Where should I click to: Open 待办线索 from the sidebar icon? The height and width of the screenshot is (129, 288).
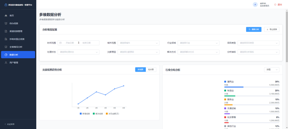click(x=6, y=23)
